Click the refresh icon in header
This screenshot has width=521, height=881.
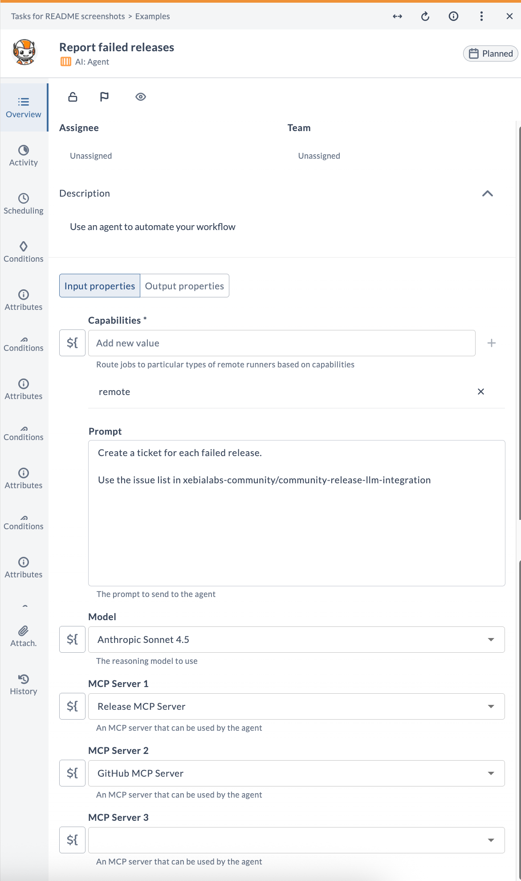coord(425,16)
